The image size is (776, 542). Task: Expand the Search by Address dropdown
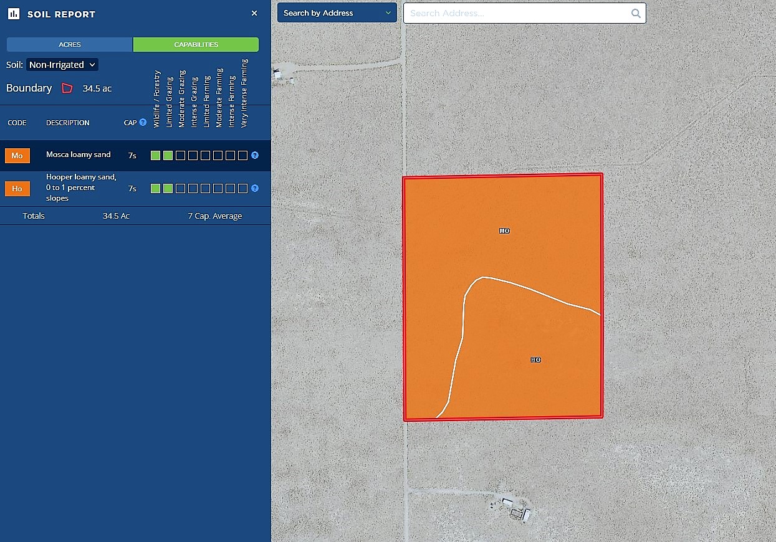click(337, 13)
